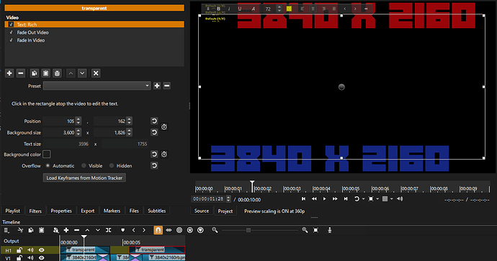Select the Visible overflow option
The image size is (497, 261).
coord(84,166)
